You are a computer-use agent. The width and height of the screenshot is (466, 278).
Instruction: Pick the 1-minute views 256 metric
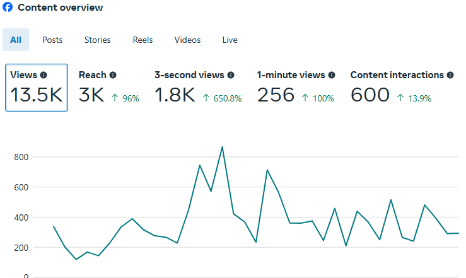coord(295,88)
